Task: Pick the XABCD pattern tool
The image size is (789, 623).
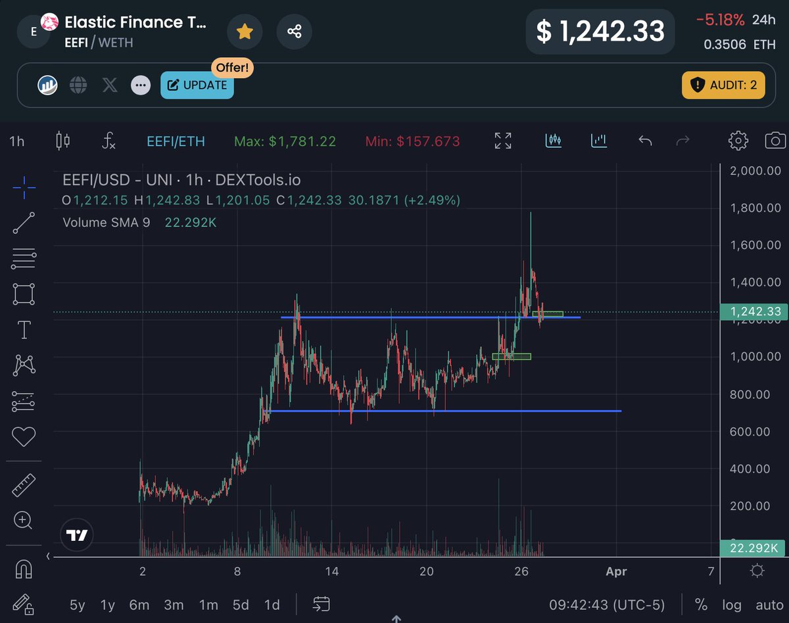Action: [x=24, y=365]
